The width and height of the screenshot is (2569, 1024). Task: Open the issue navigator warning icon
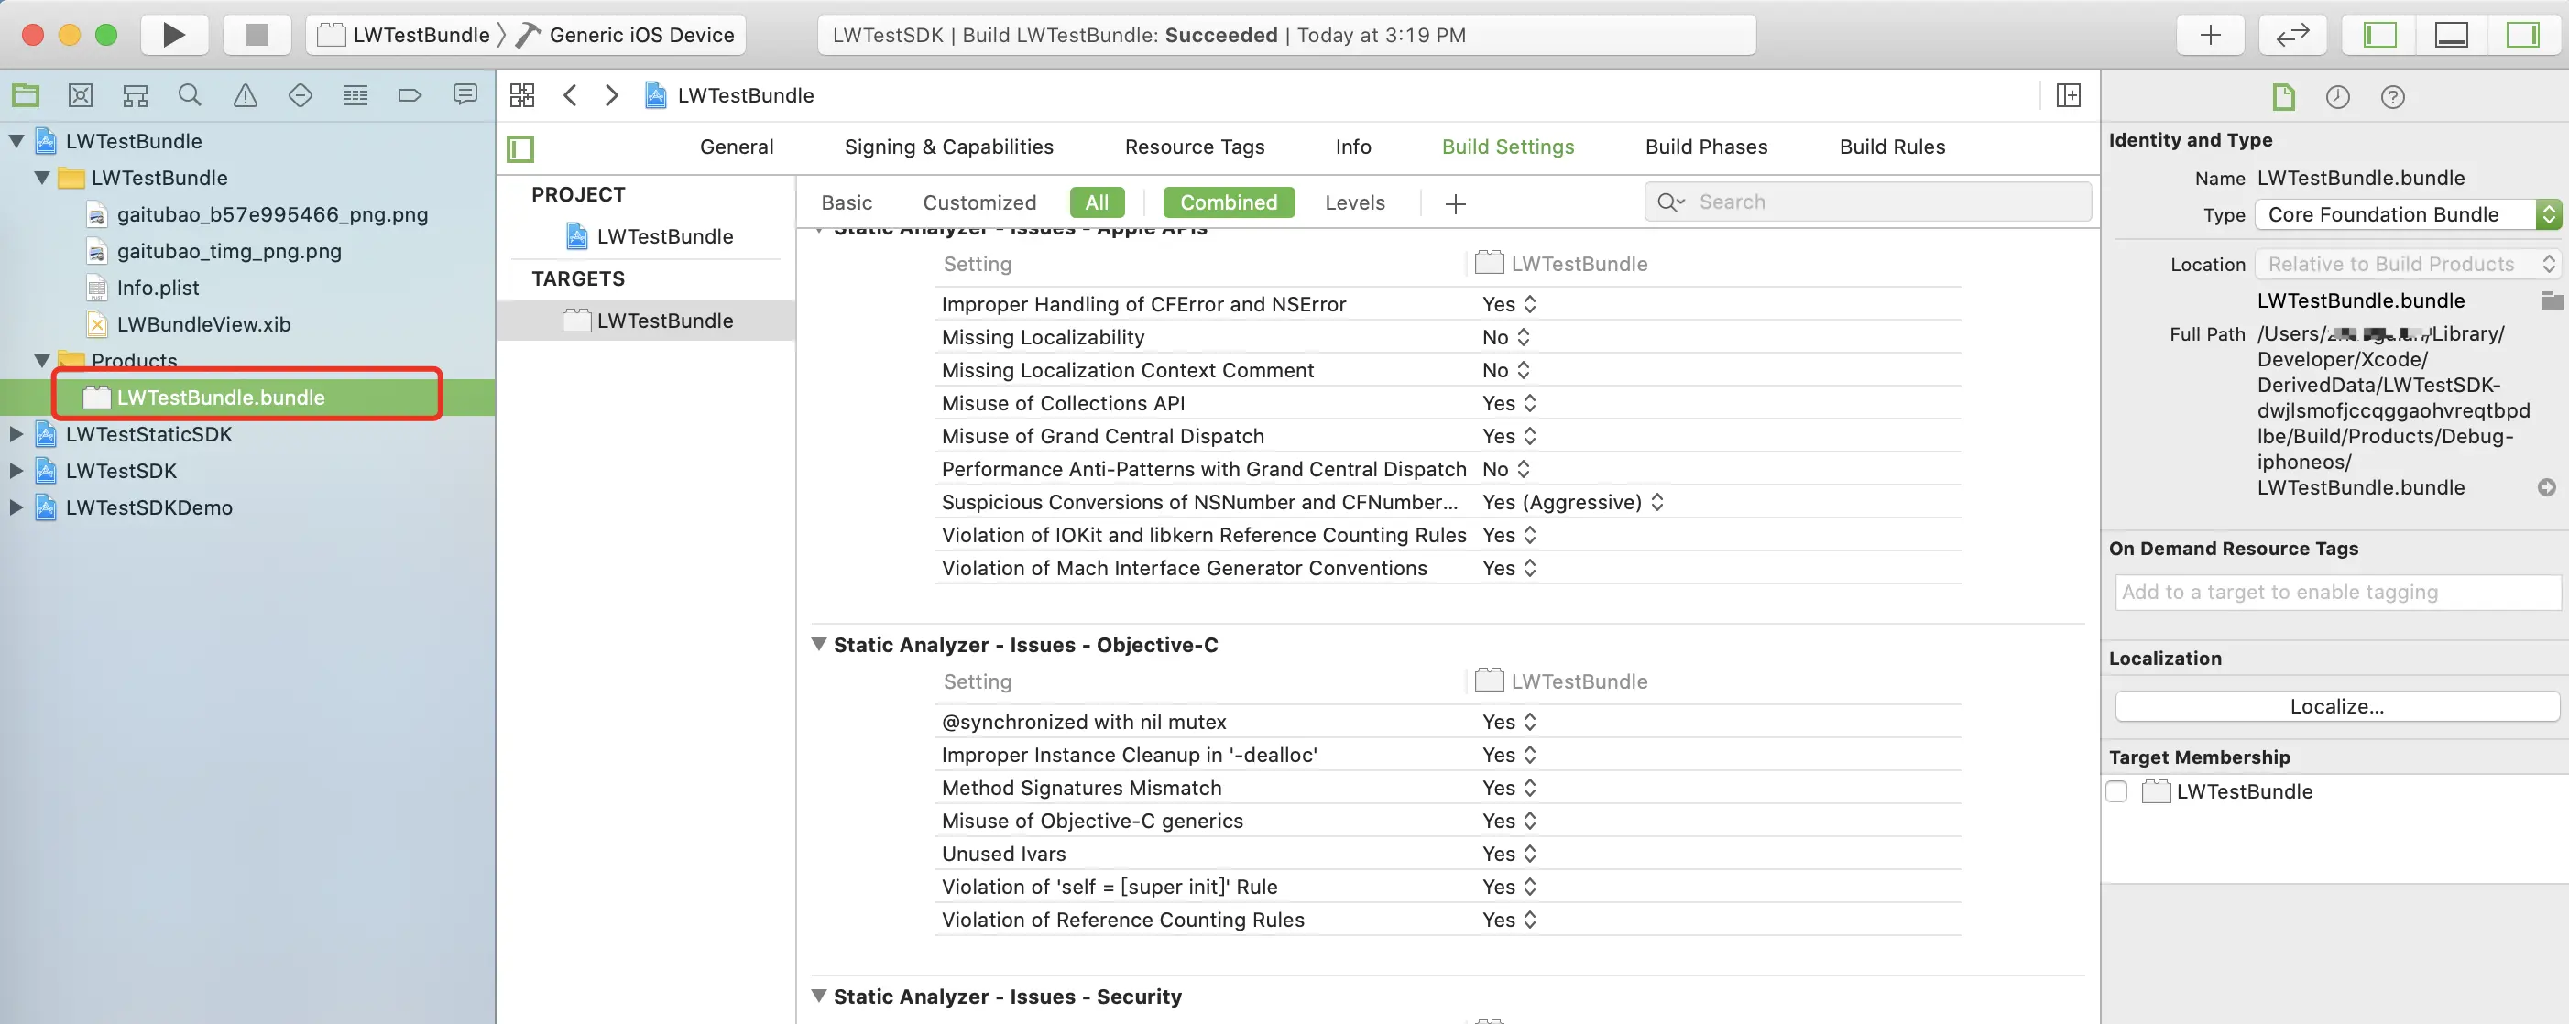coord(245,96)
